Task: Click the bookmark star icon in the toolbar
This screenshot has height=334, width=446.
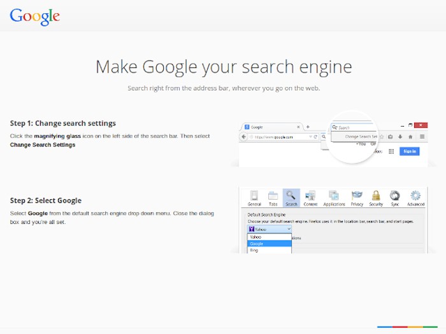Action: click(x=382, y=137)
